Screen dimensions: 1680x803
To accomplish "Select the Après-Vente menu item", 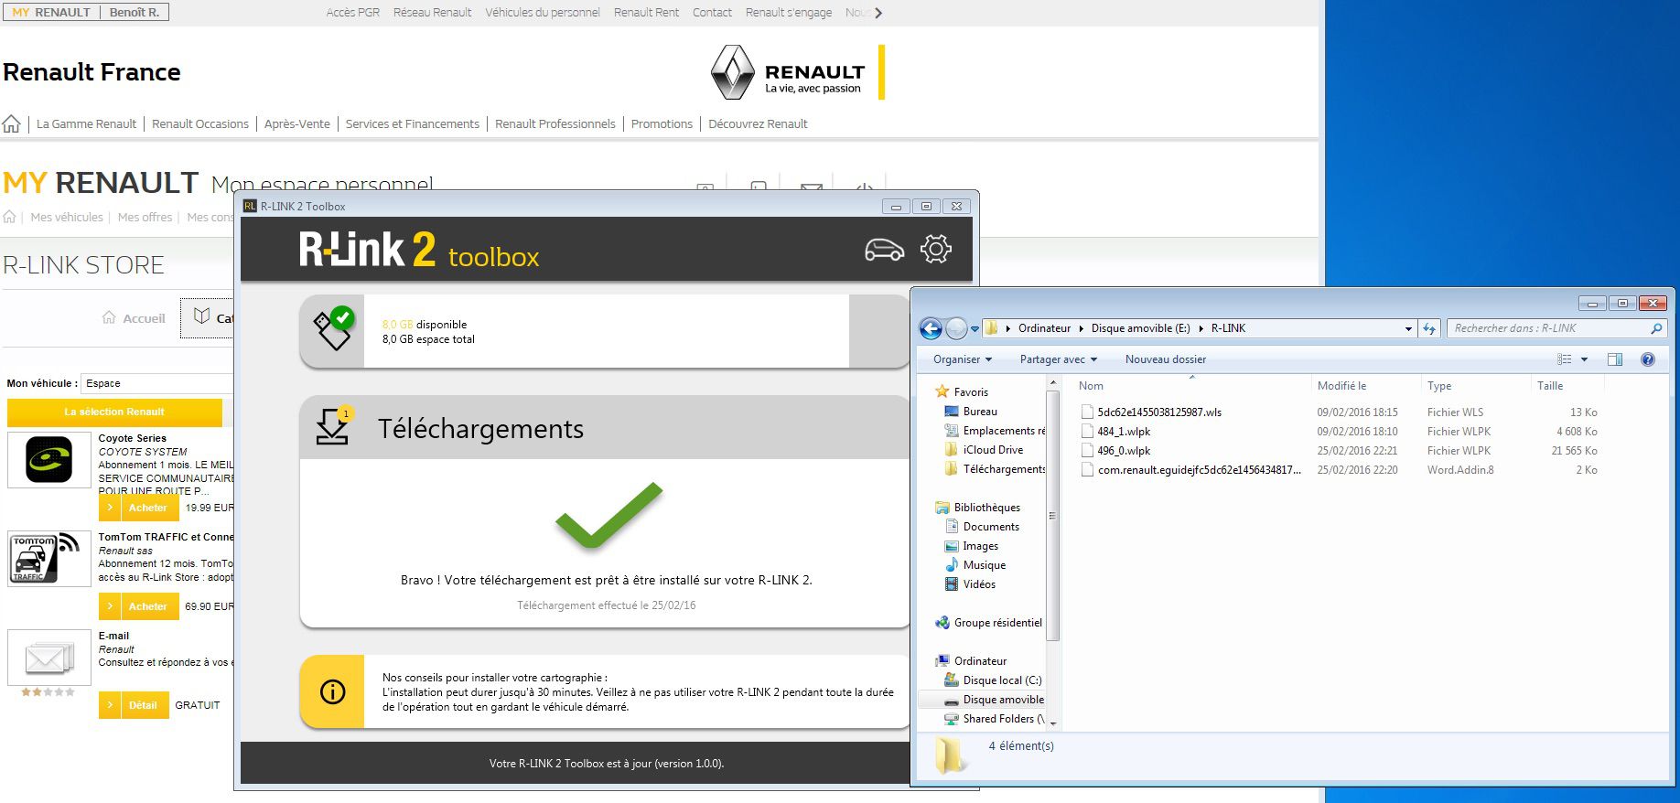I will click(x=296, y=123).
